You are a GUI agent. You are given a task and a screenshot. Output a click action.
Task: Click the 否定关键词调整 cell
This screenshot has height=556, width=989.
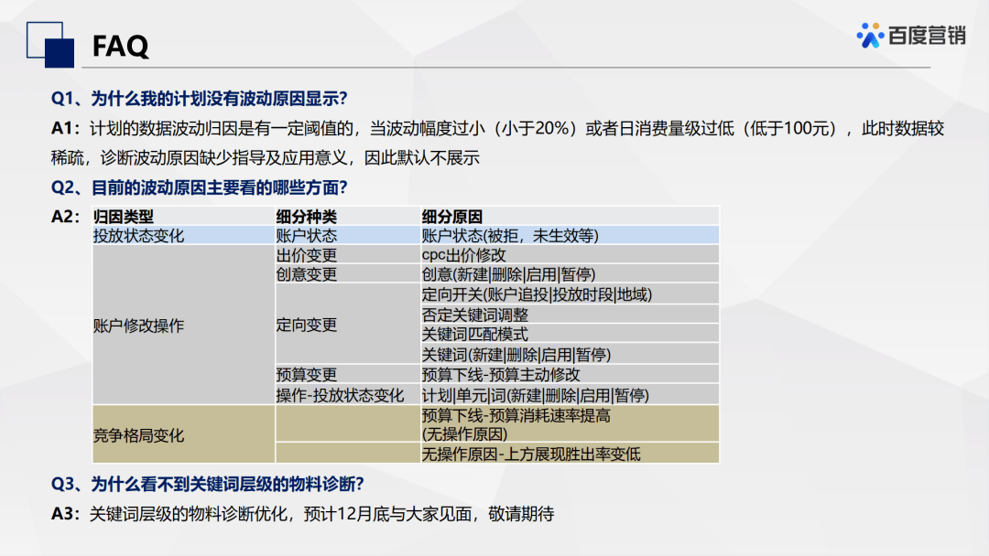tap(570, 315)
